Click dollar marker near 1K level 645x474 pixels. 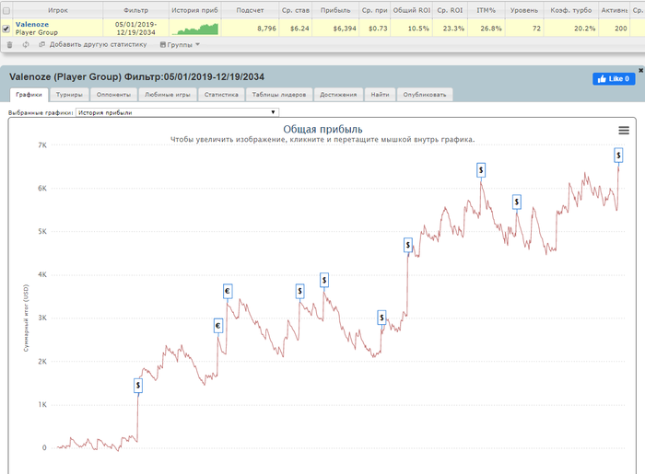pyautogui.click(x=138, y=386)
